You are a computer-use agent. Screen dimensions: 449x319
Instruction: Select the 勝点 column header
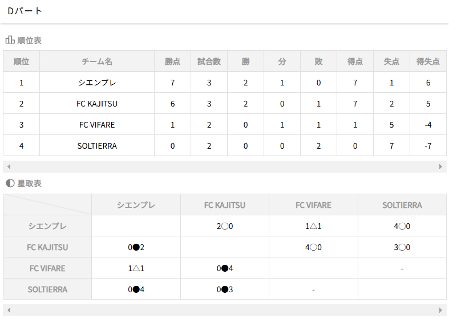click(172, 61)
